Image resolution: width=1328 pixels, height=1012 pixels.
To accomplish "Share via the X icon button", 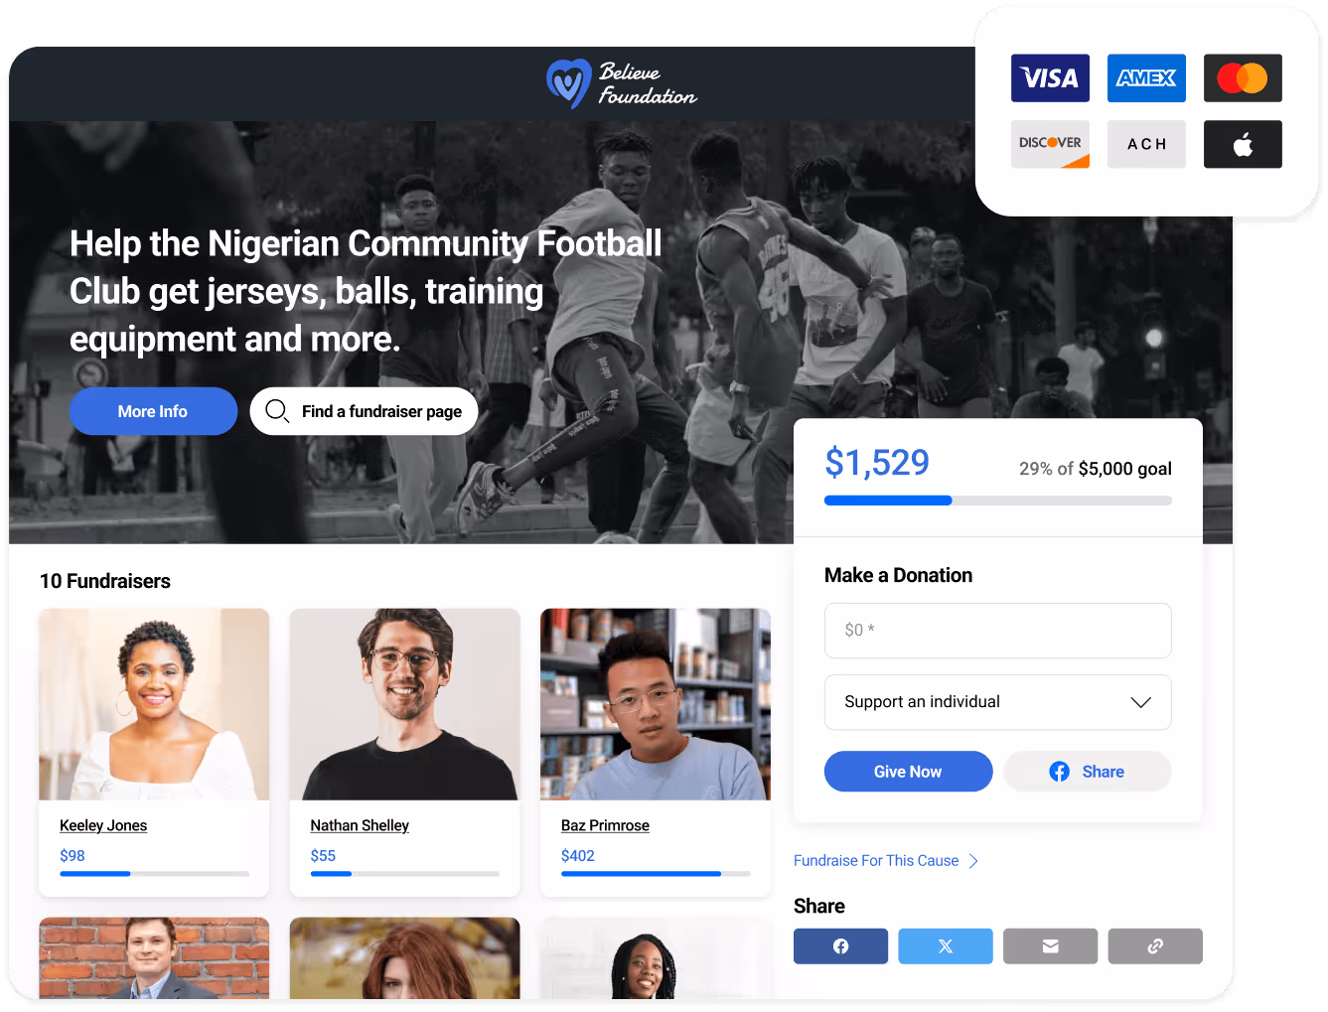I will [x=946, y=946].
